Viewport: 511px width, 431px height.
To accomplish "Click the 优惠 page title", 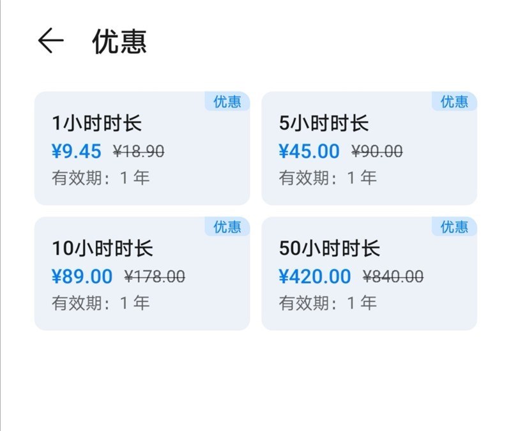I will point(119,42).
